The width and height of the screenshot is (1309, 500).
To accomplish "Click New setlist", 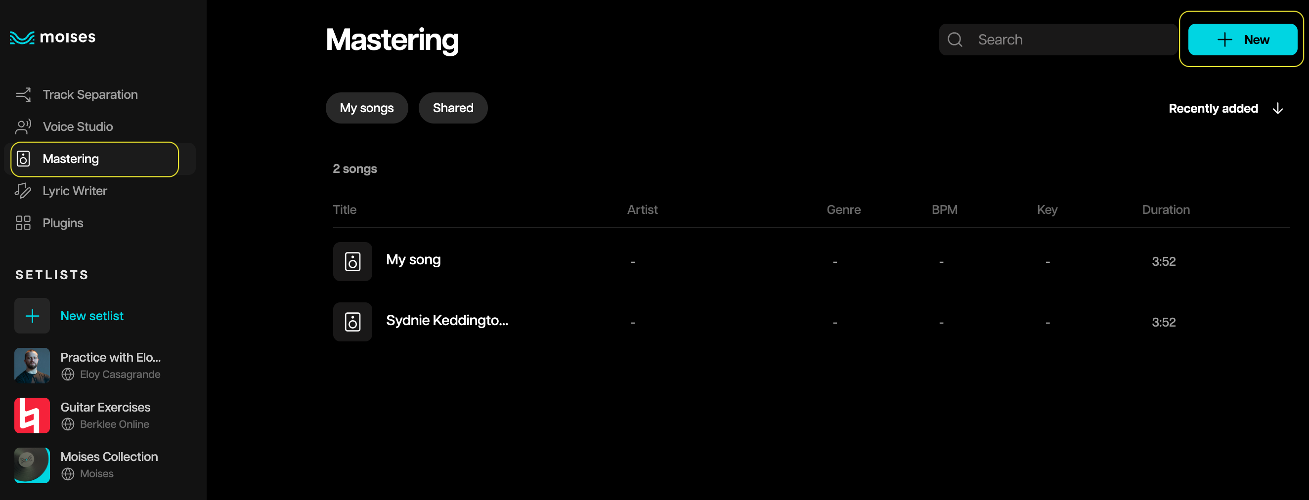I will point(92,316).
